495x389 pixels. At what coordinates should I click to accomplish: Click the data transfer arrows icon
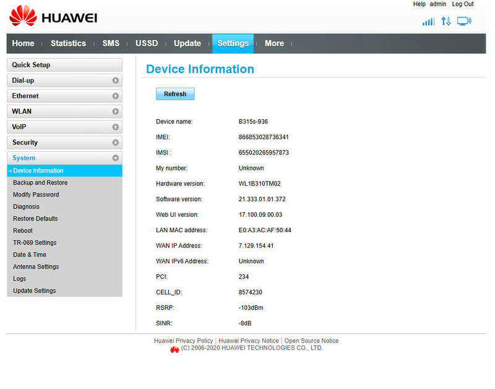tap(445, 21)
